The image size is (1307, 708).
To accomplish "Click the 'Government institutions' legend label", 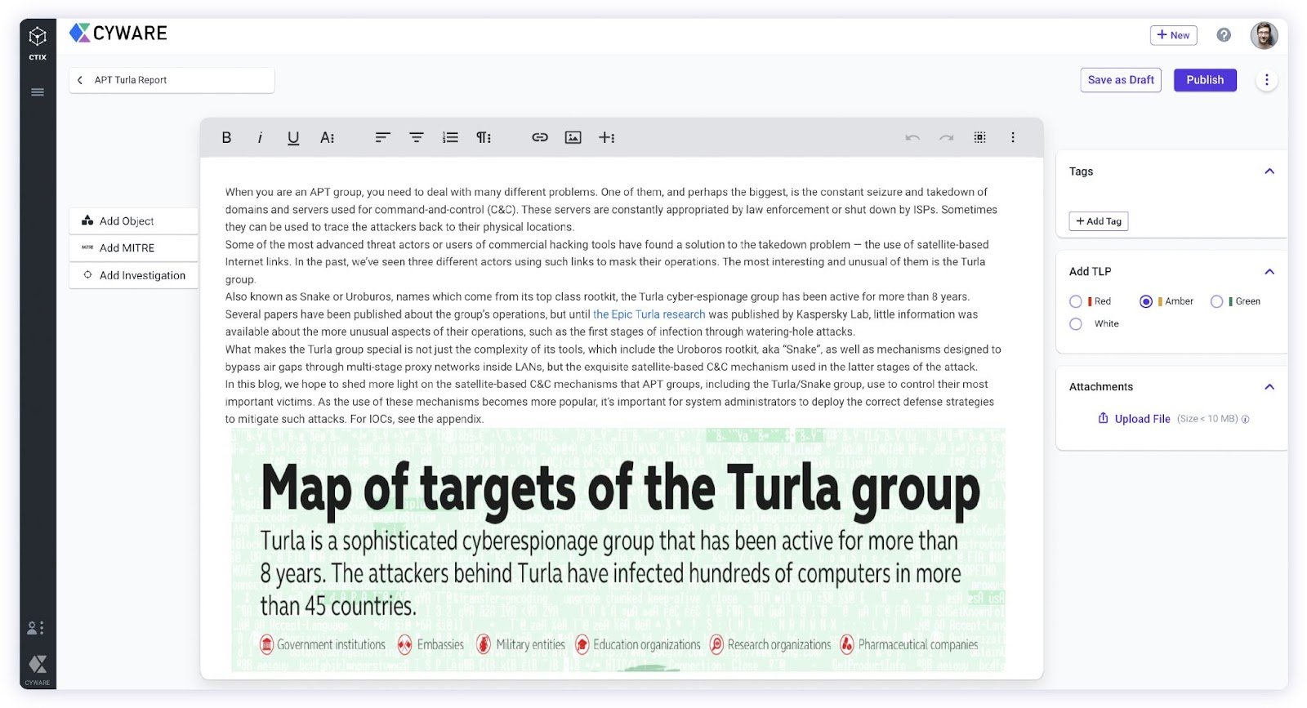I will click(331, 645).
